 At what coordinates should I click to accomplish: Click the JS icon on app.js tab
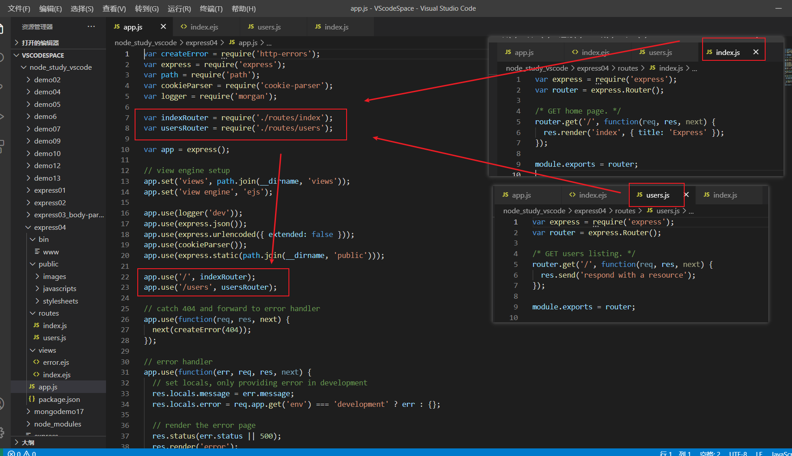(117, 27)
